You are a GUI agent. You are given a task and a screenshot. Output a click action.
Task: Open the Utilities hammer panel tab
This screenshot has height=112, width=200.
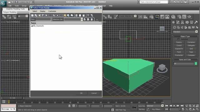pyautogui.click(x=196, y=22)
